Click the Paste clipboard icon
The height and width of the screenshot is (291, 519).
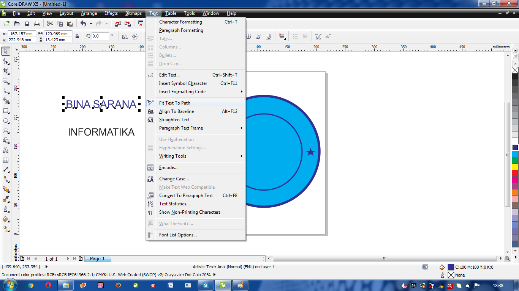click(x=70, y=23)
